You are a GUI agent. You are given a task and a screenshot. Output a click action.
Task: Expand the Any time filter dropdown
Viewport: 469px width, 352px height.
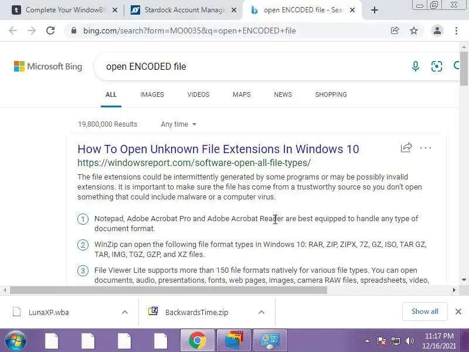(x=178, y=124)
